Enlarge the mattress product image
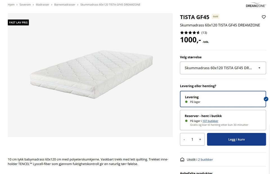 click(90, 75)
